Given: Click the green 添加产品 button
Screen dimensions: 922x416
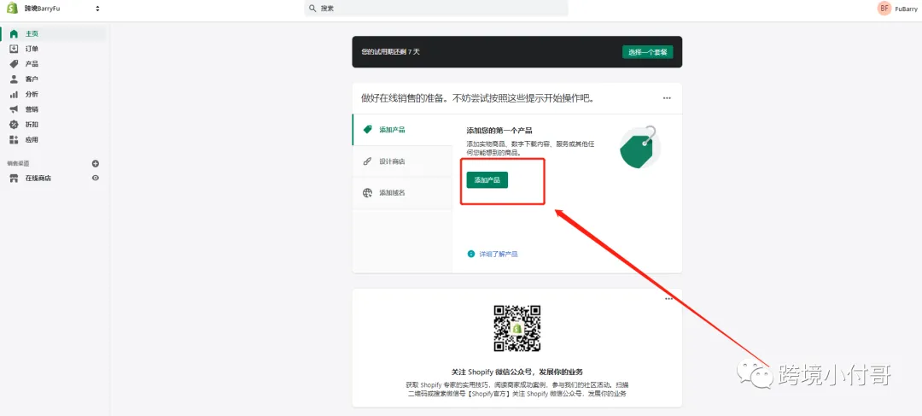Looking at the screenshot, I should tap(487, 180).
